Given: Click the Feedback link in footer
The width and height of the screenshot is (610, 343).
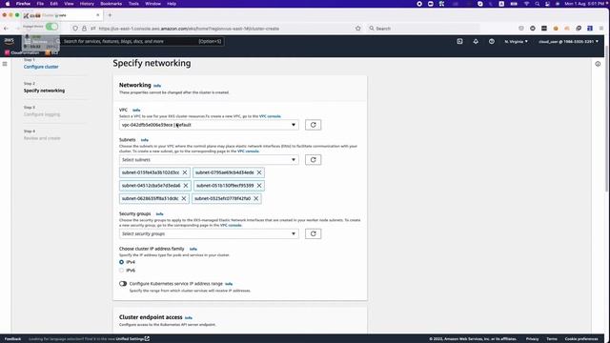Looking at the screenshot, I should (12, 339).
